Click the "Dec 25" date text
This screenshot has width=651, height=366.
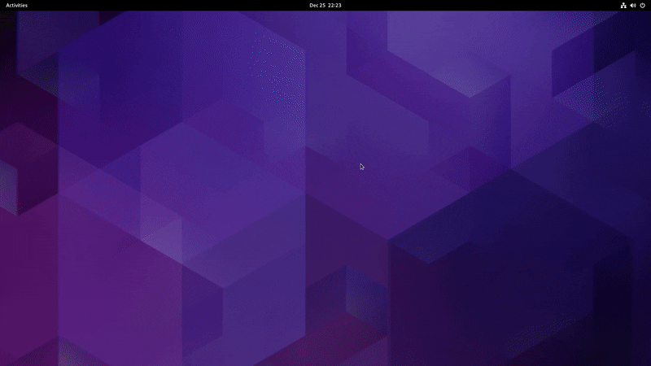[317, 5]
